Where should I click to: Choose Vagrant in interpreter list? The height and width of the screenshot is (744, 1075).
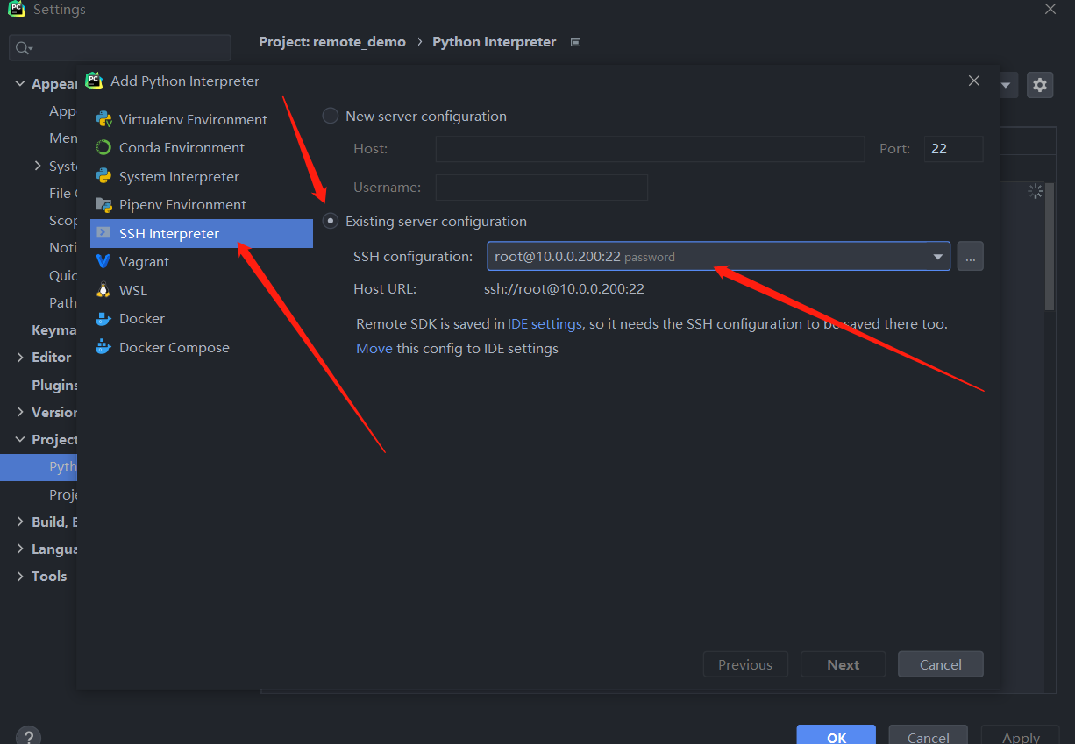coord(202,261)
